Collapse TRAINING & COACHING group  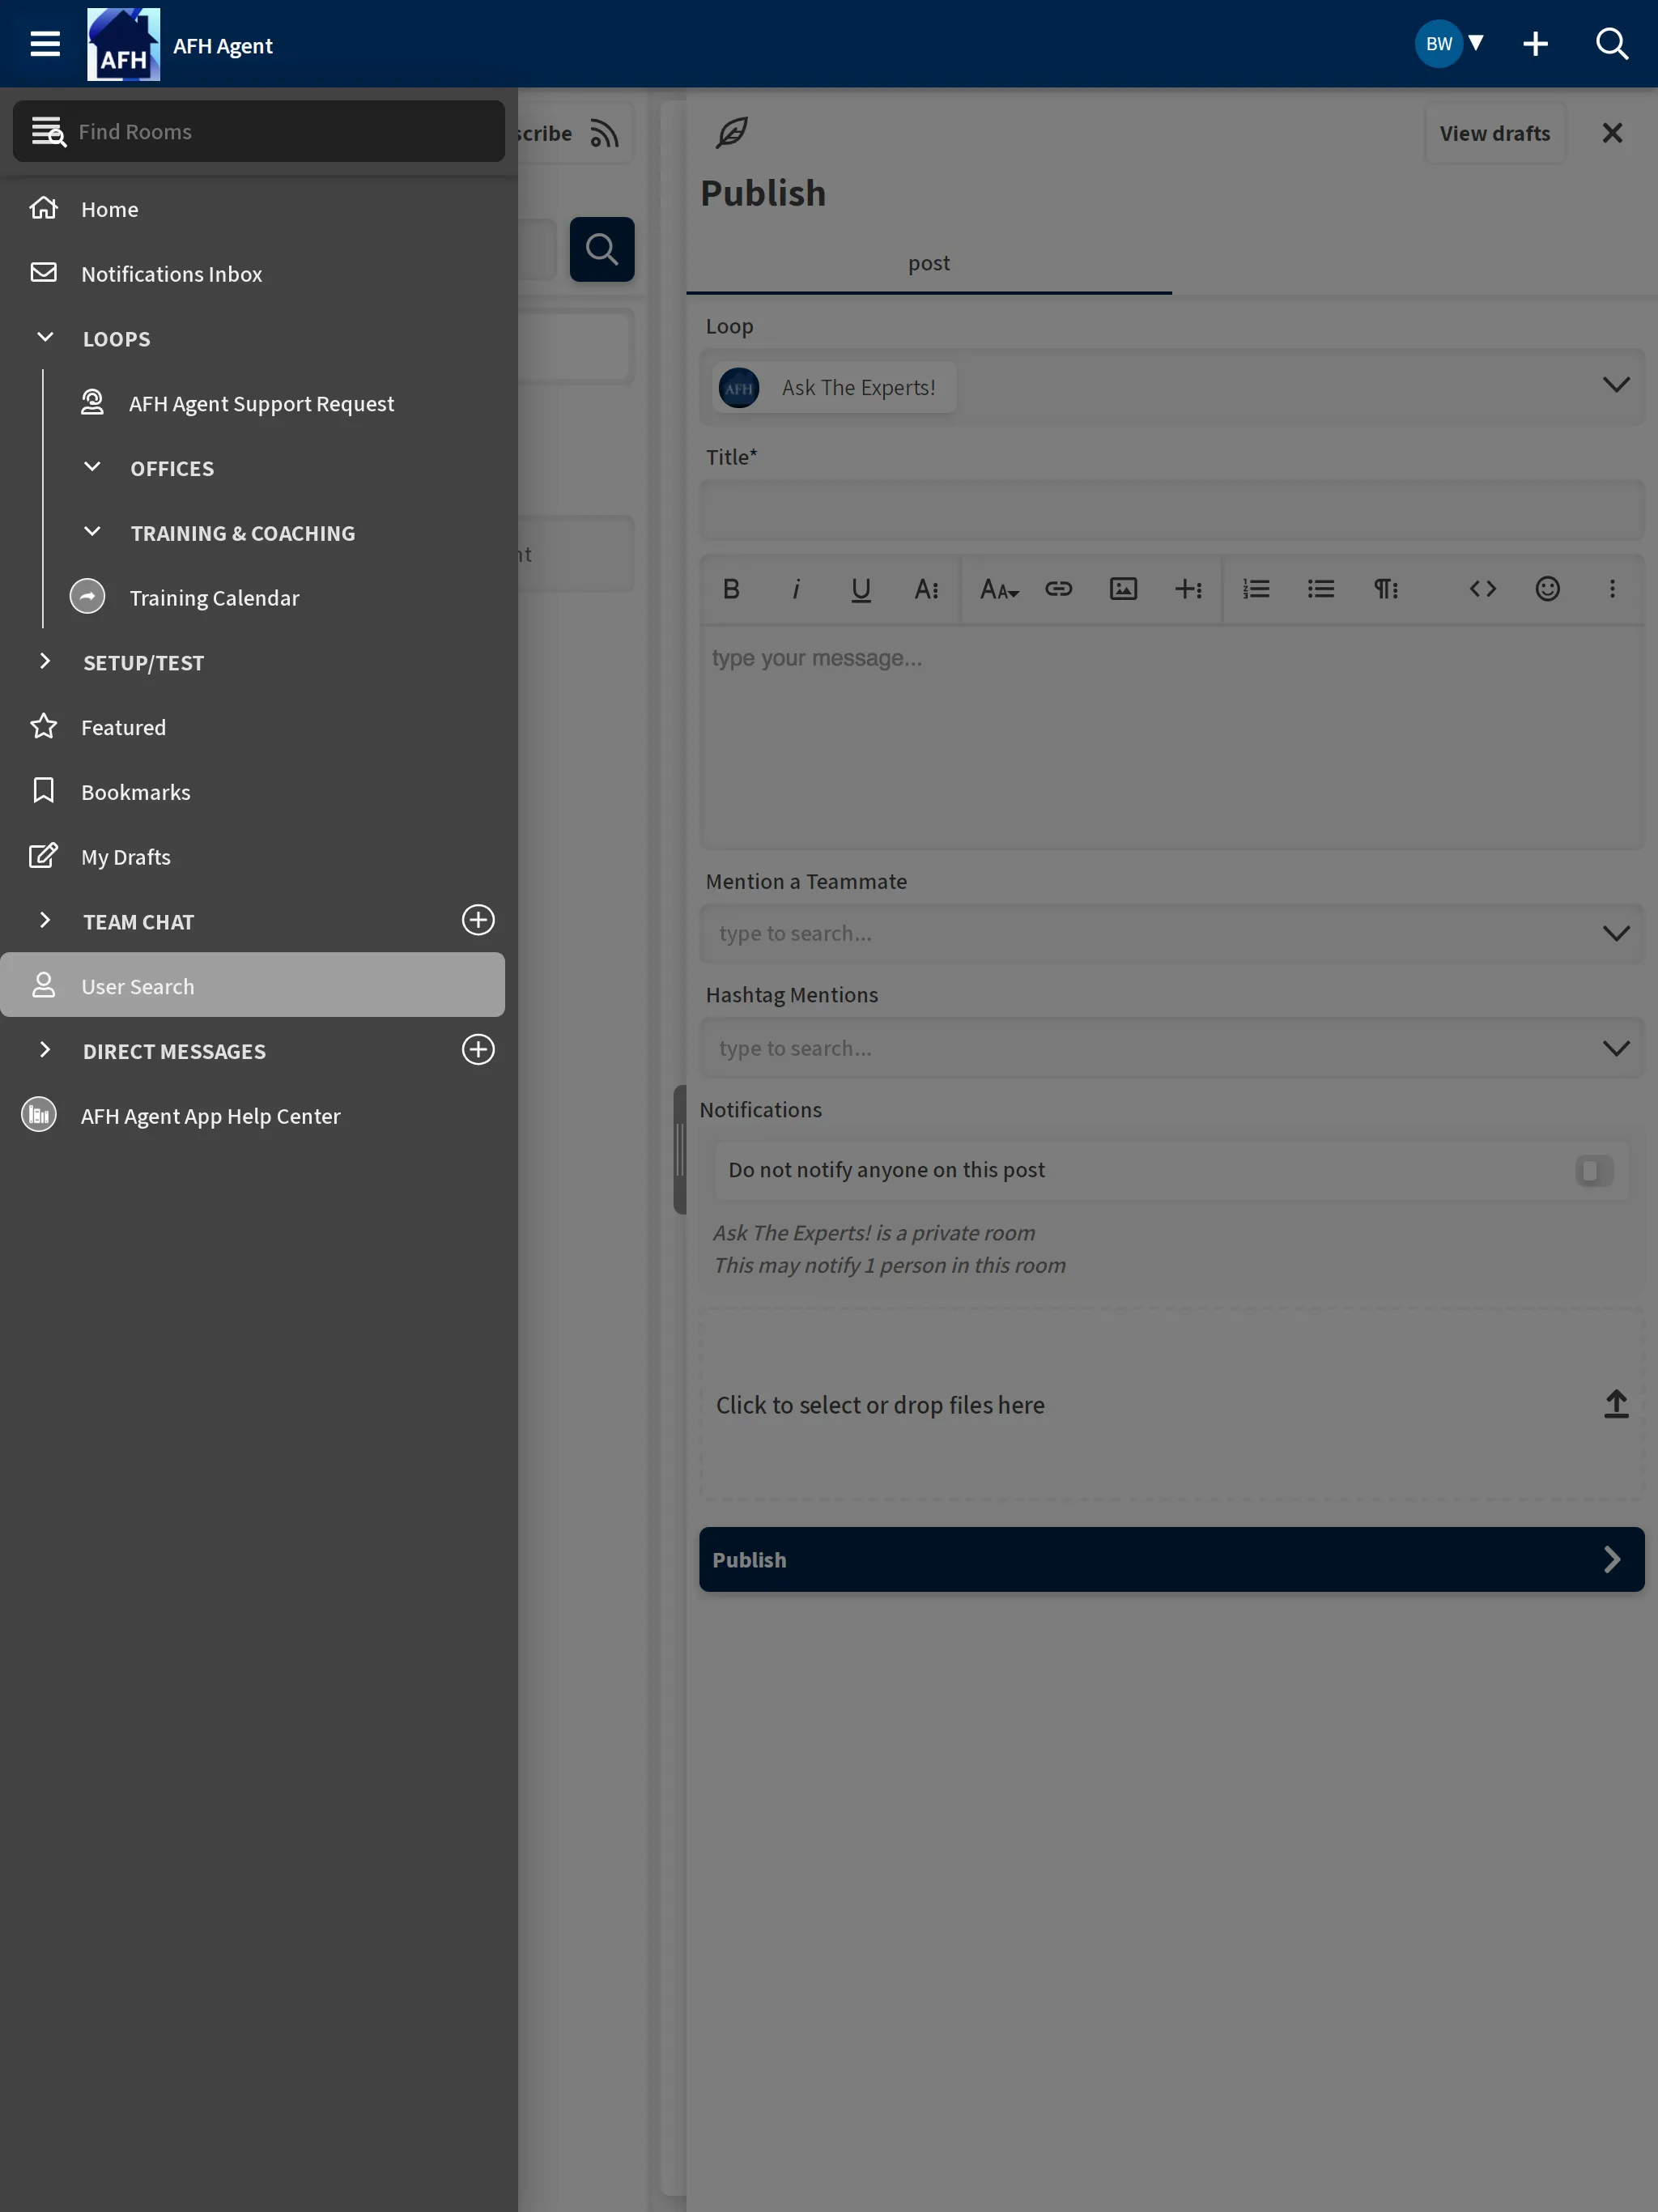point(92,532)
